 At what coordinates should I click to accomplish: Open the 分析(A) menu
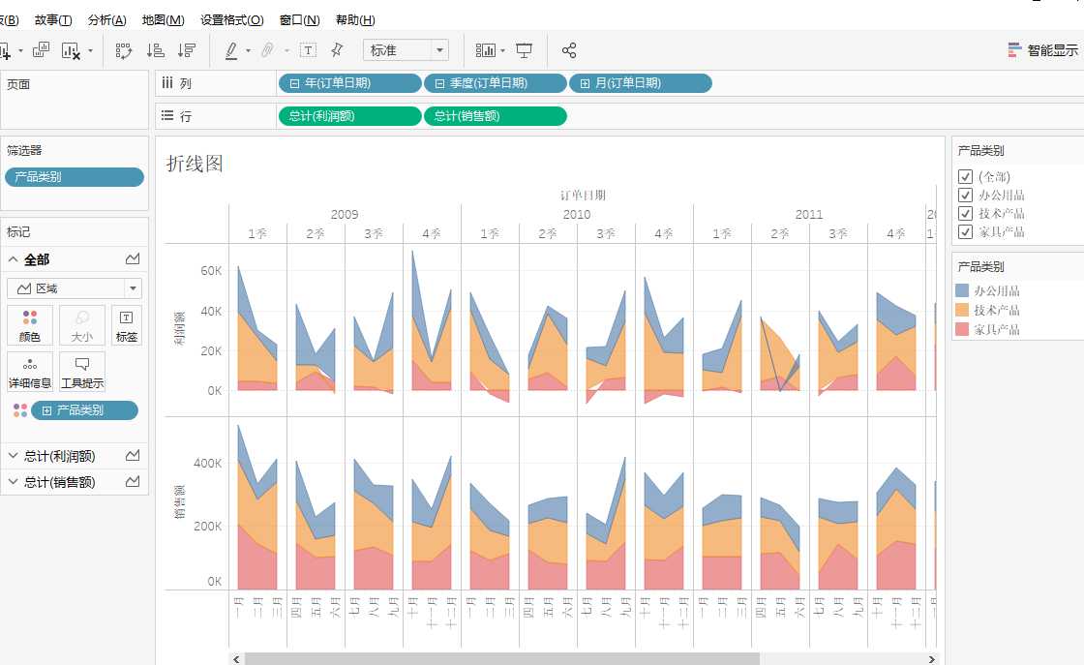107,20
